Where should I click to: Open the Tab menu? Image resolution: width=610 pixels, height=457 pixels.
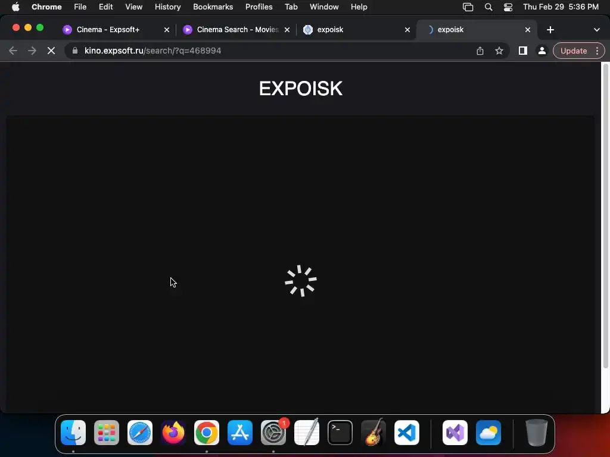click(x=291, y=7)
